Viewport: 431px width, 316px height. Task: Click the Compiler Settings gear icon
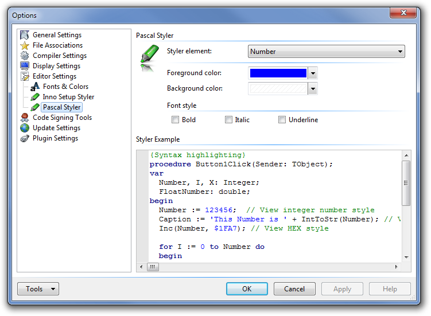click(x=25, y=56)
